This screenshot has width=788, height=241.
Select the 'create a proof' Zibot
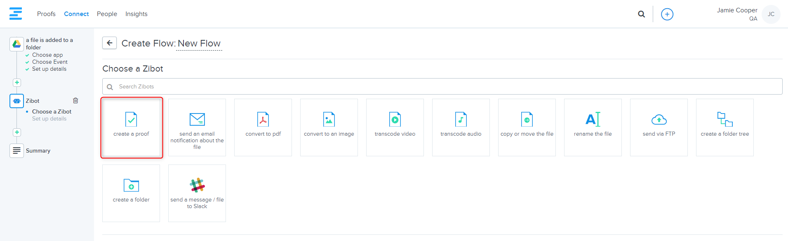click(131, 127)
